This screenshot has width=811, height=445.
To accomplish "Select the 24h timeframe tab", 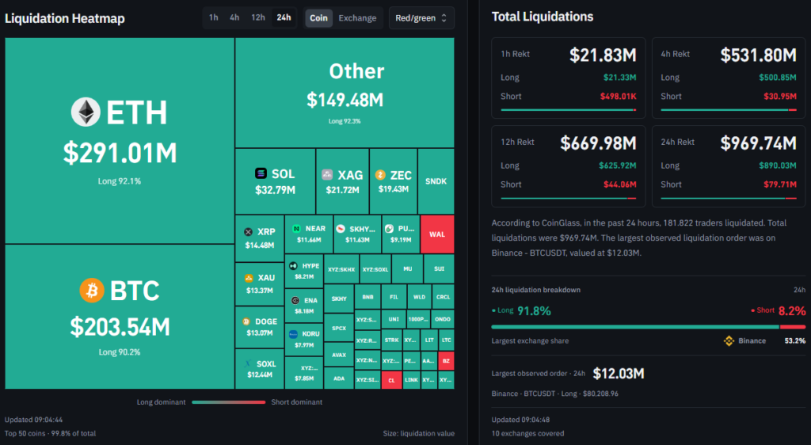I will click(x=284, y=17).
